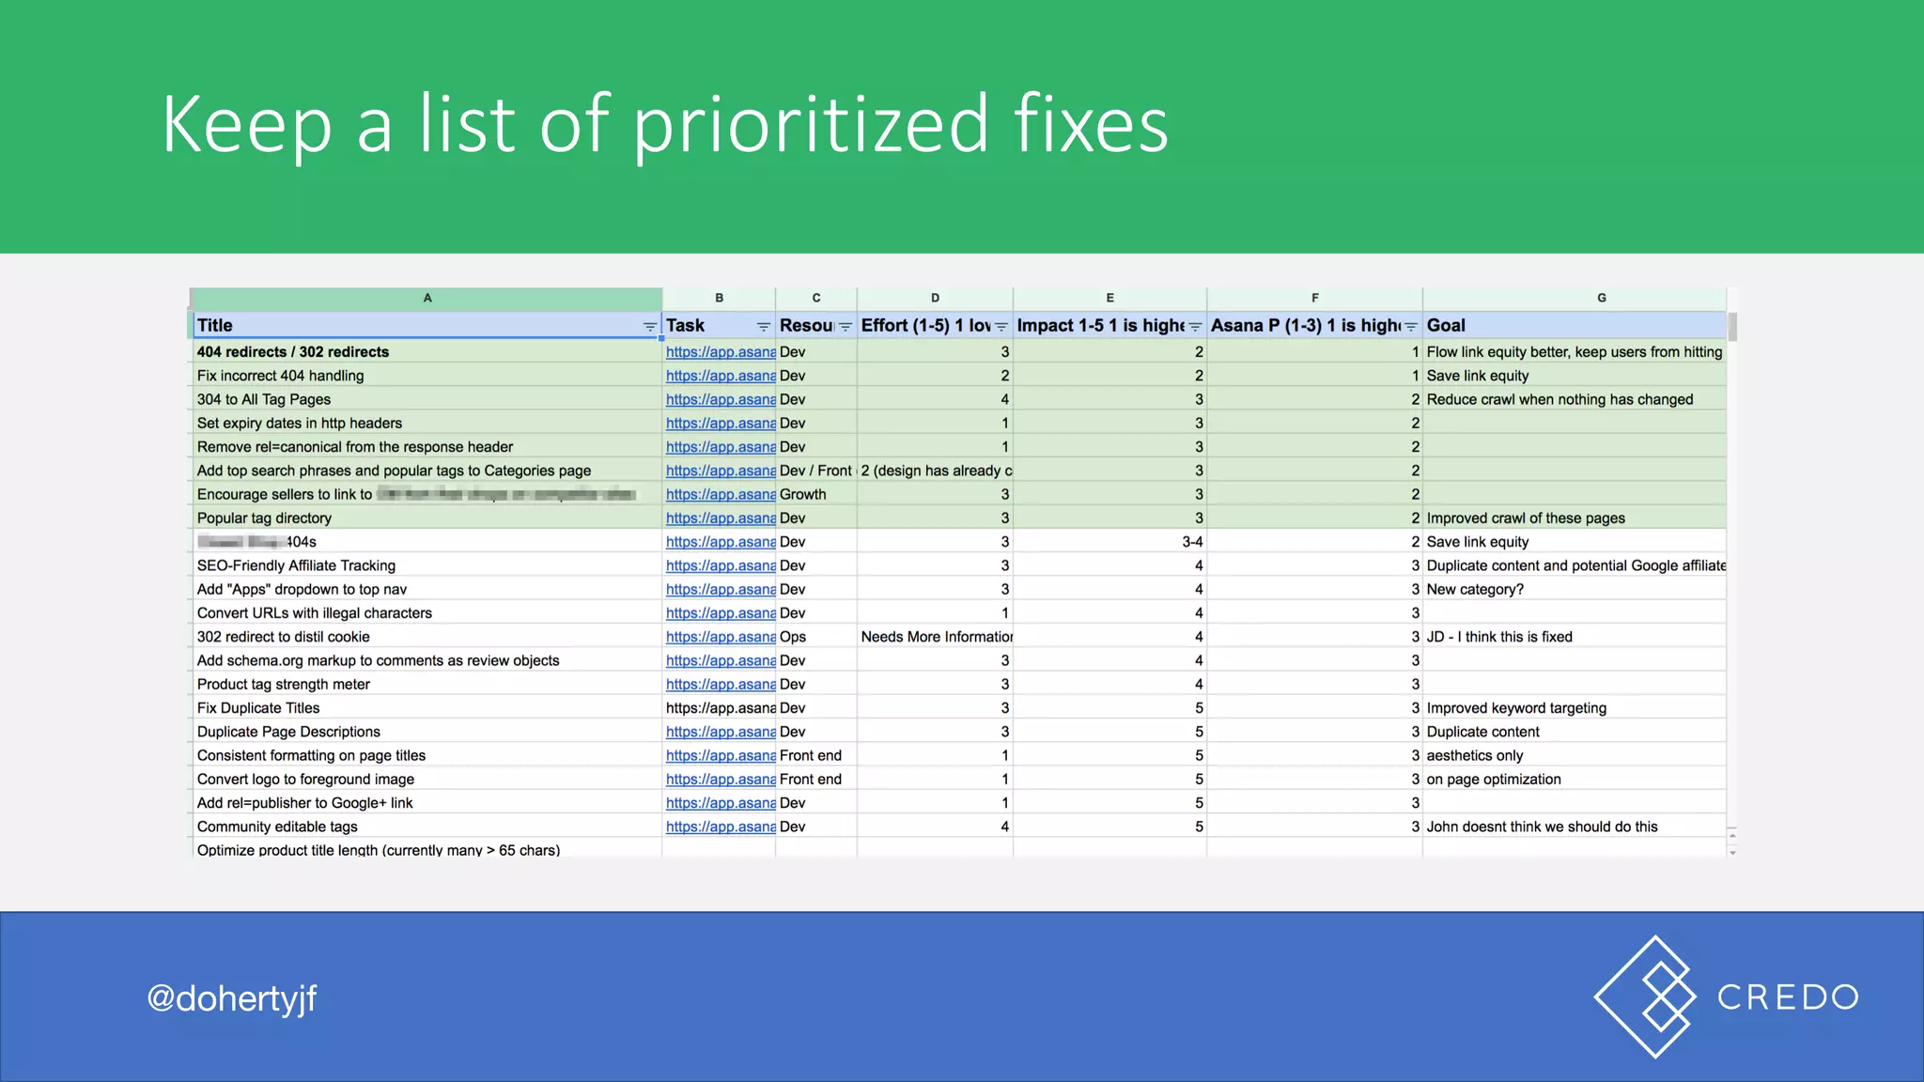
Task: Open Asana link for SEO-Friendly Affiliate Tracking
Action: (721, 565)
